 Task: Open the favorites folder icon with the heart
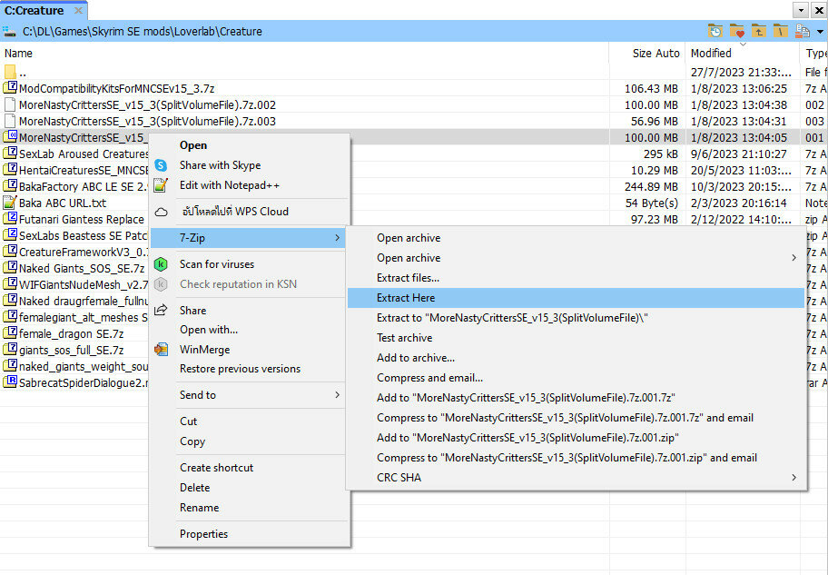coord(736,31)
